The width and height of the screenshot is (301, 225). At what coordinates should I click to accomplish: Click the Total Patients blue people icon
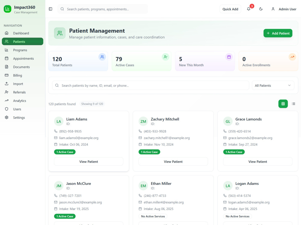102,57
